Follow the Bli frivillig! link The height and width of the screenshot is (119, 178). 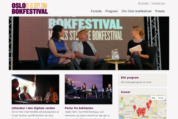[x=144, y=3]
